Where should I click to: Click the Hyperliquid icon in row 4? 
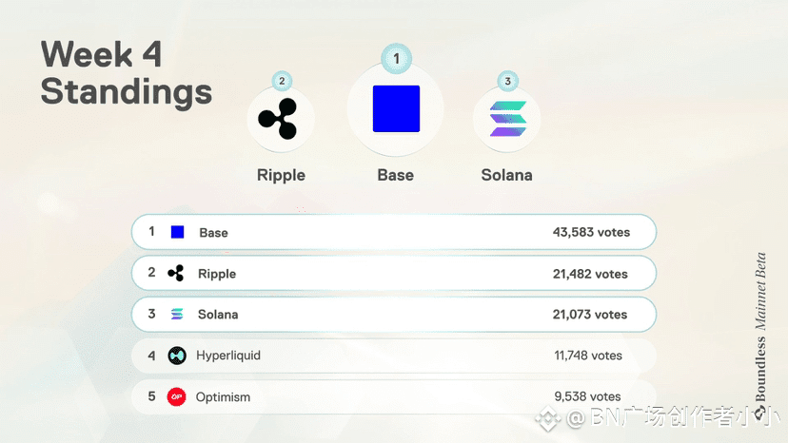coord(177,356)
